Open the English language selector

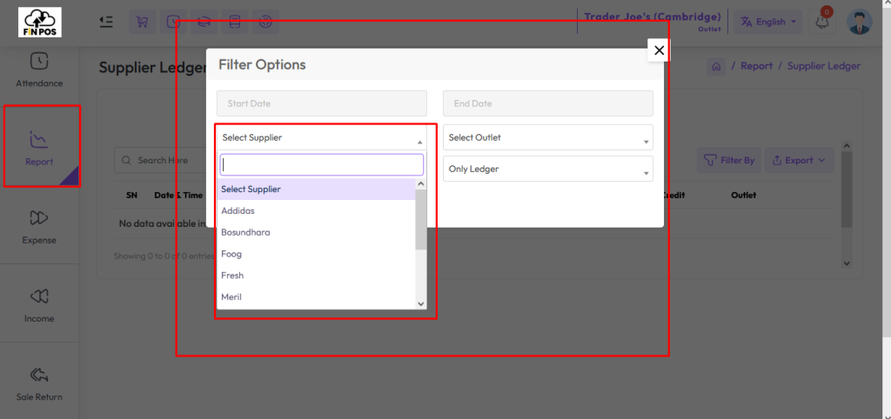[767, 22]
